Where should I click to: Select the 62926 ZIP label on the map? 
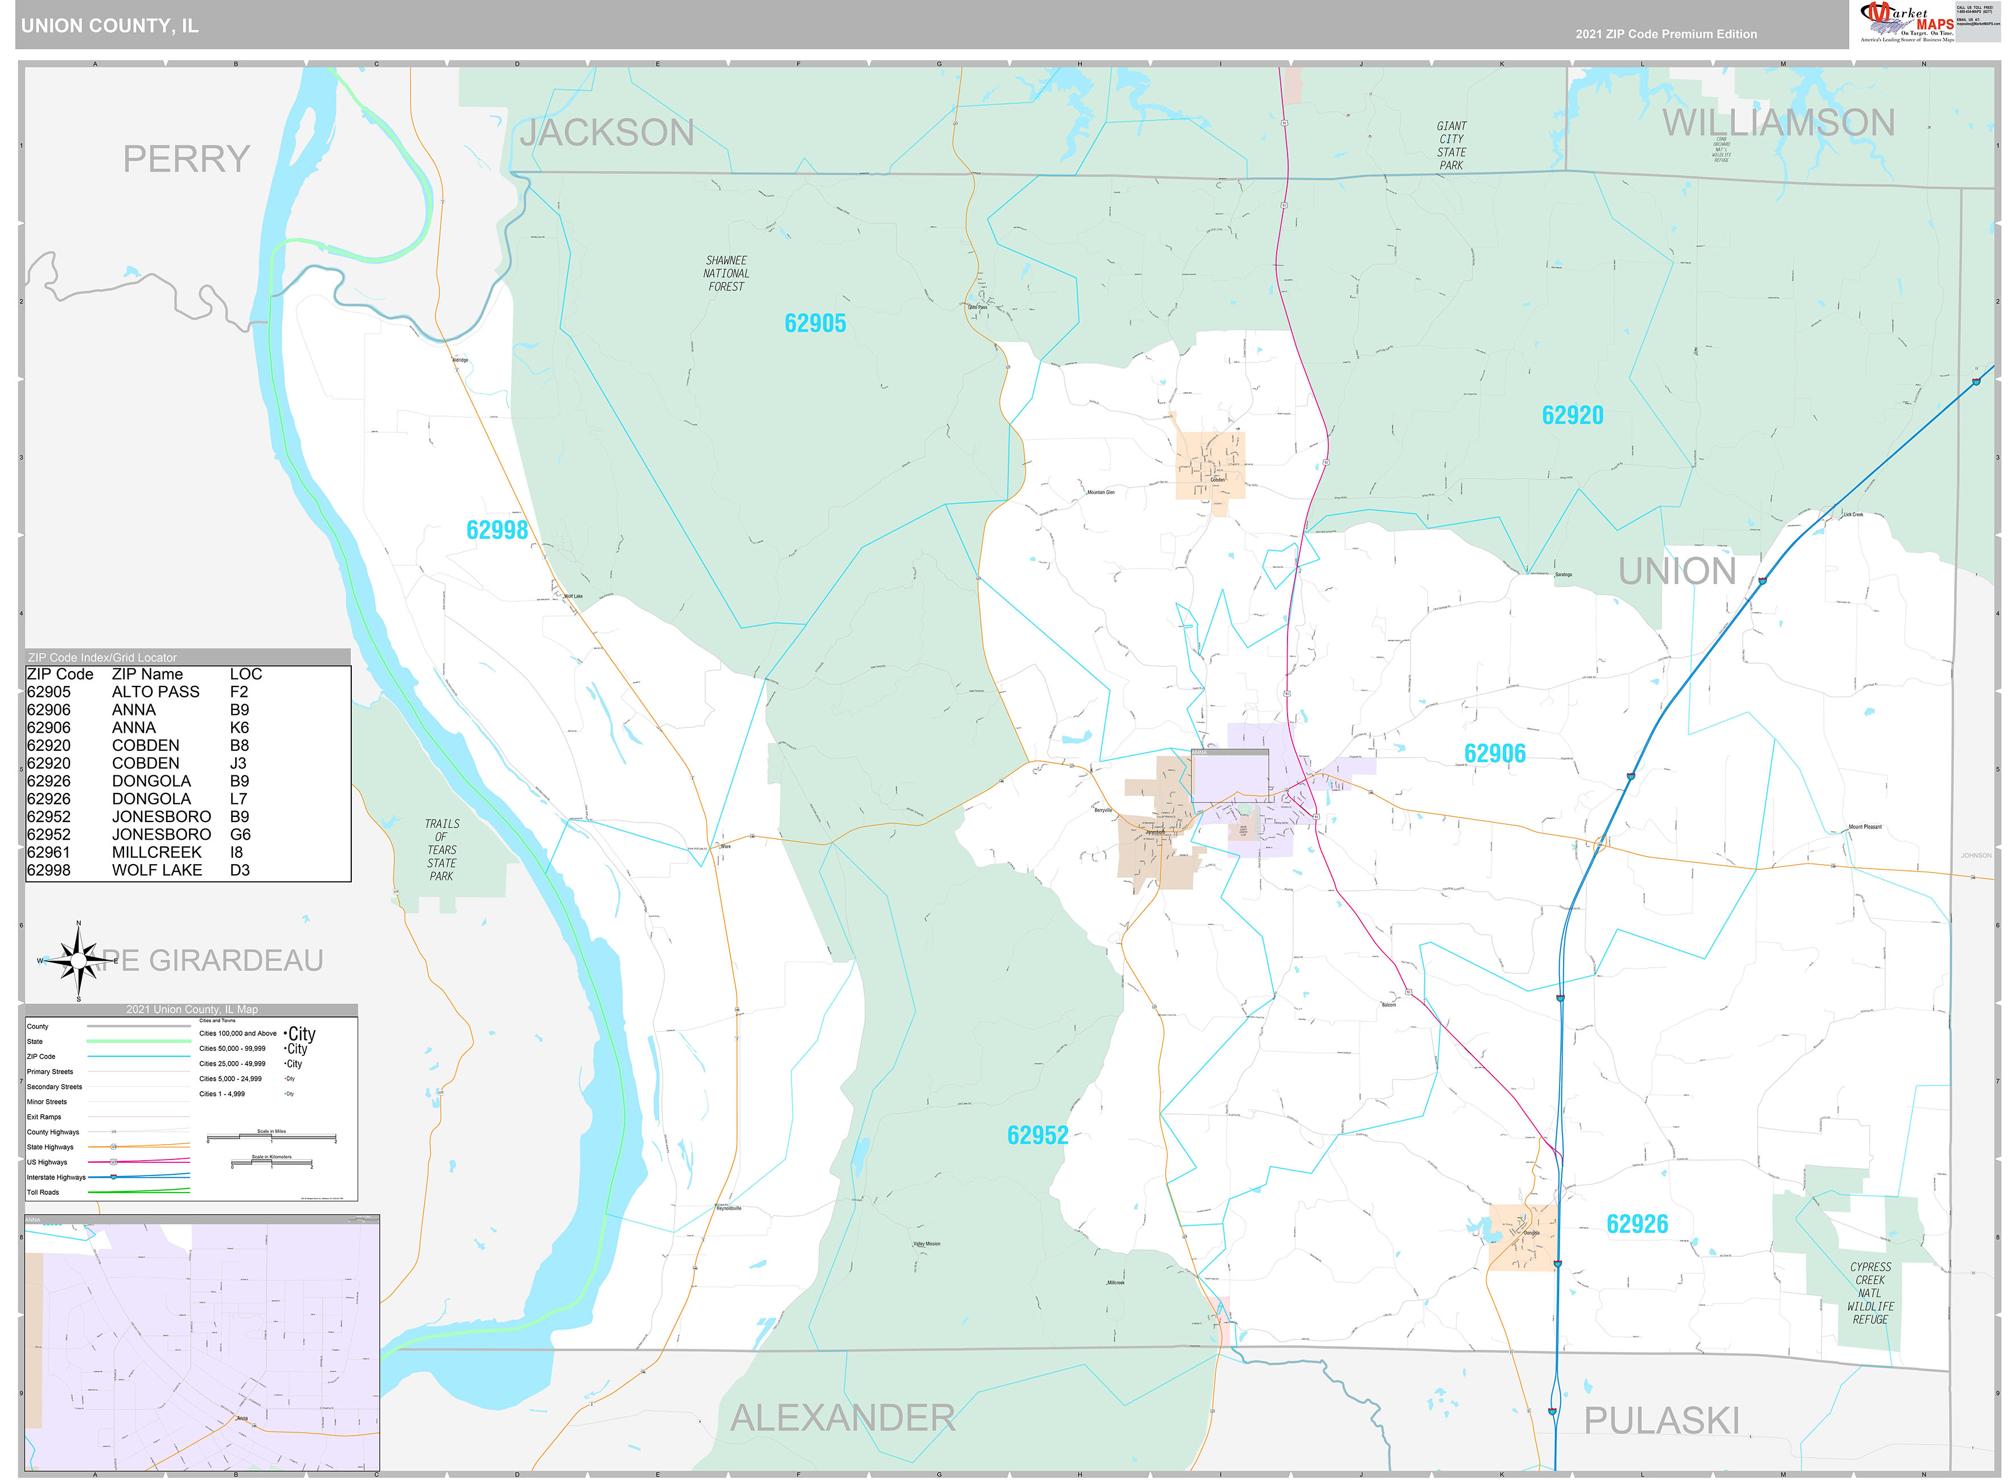[x=1636, y=1224]
